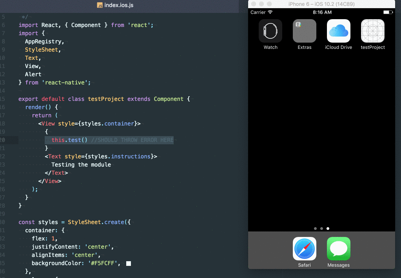Select the index.ios.js file tab
This screenshot has height=278, width=401.
click(x=115, y=5)
